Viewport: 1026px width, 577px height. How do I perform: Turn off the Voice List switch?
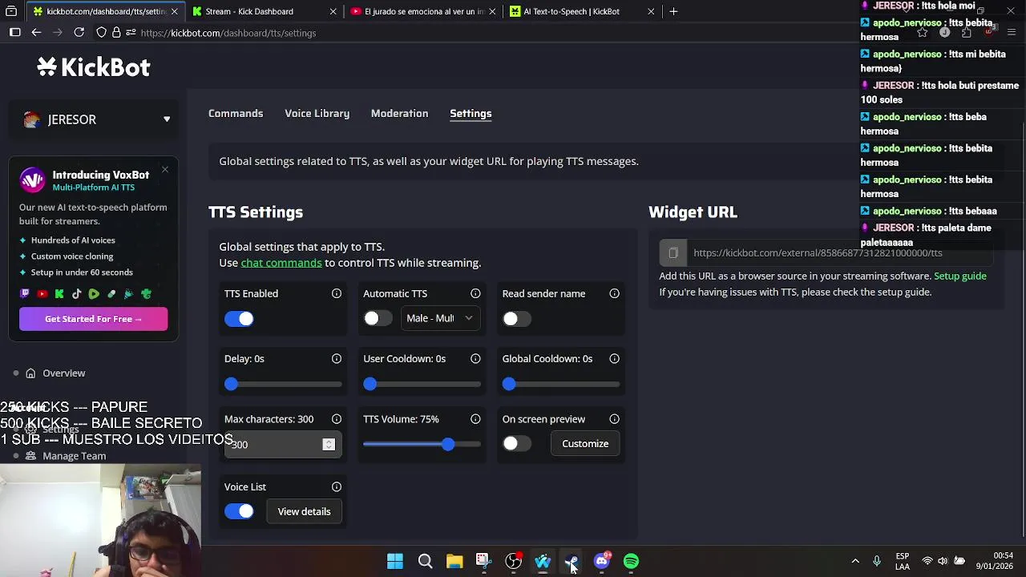click(x=239, y=511)
